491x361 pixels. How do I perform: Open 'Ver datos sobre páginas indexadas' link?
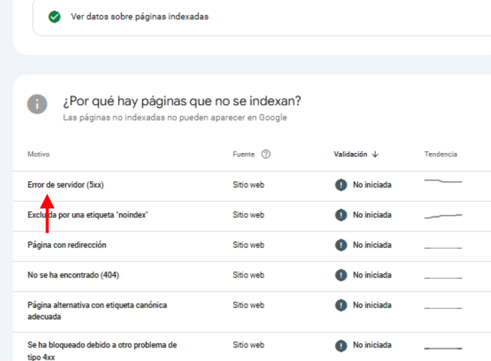pyautogui.click(x=139, y=17)
